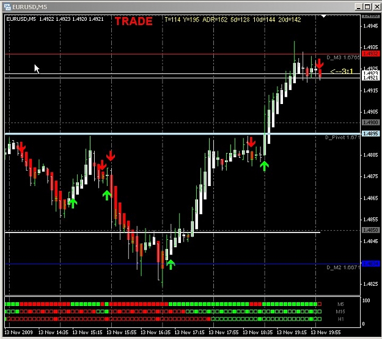Click the 1.4885 price scale label
382x339 pixels.
[371, 155]
